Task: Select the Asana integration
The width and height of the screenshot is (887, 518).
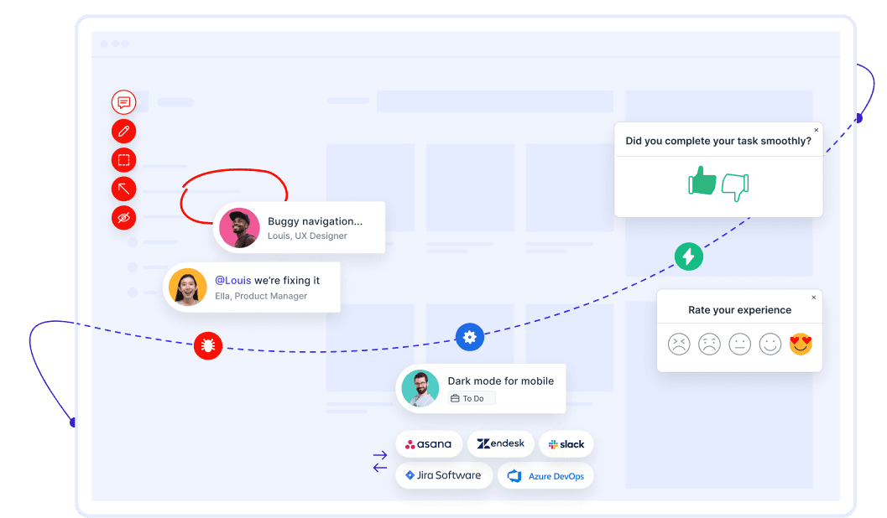Action: click(429, 444)
